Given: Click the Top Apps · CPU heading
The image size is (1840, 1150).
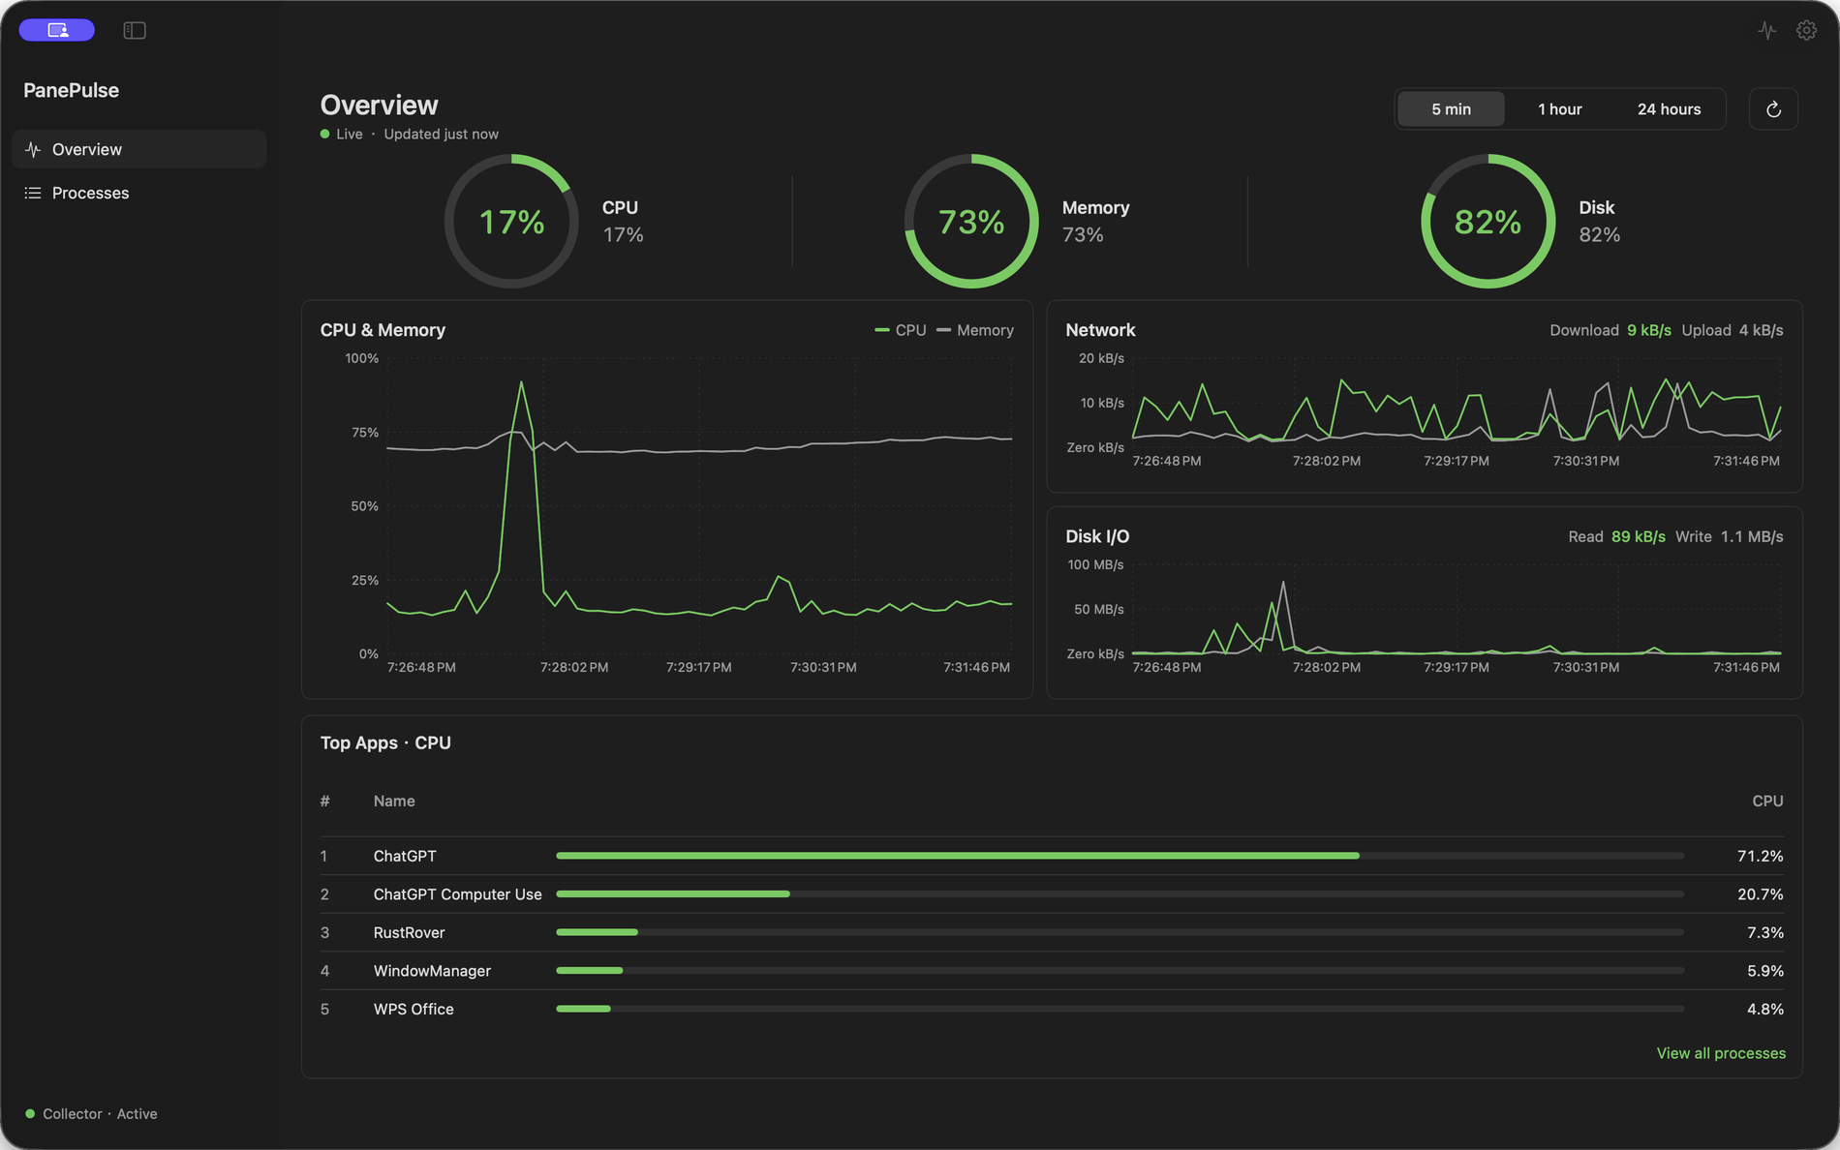Looking at the screenshot, I should tap(385, 742).
